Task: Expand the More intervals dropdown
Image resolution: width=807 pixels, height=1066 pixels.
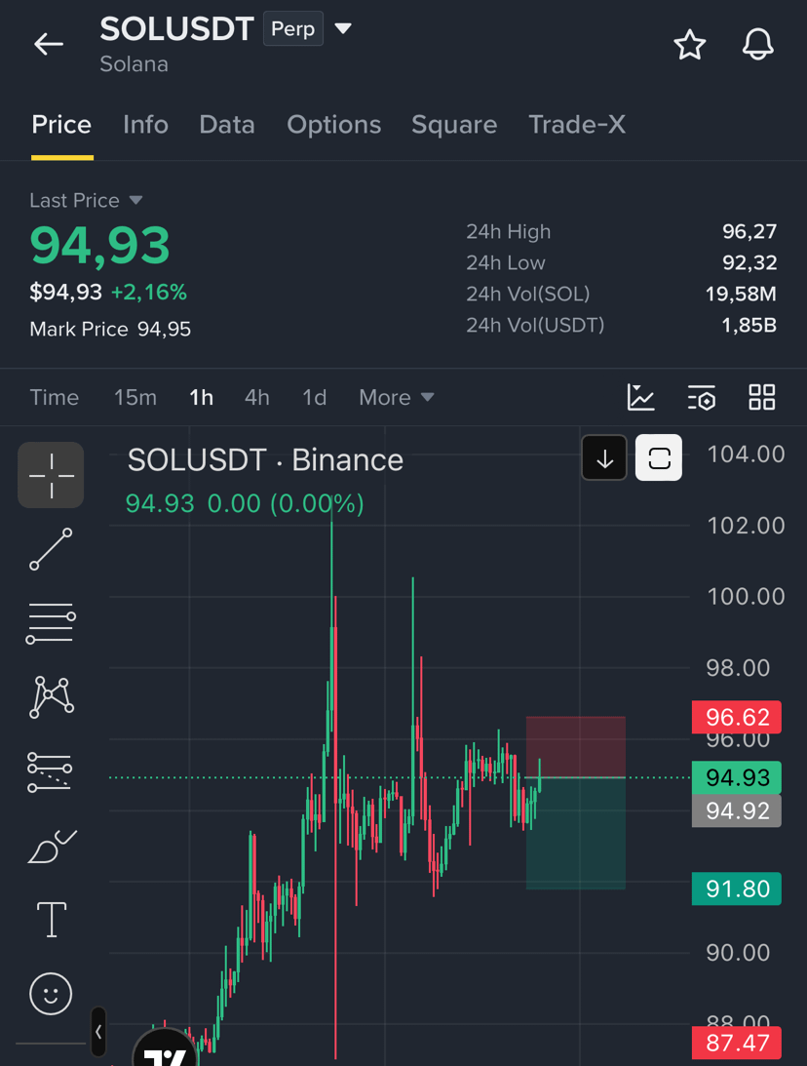Action: pos(396,398)
